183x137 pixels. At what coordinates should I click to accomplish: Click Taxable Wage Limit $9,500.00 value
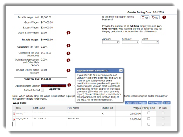coord(46,17)
